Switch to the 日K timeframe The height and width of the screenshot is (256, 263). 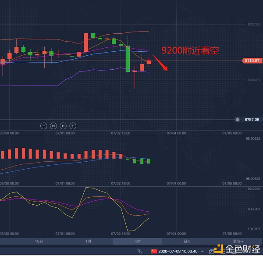tap(187, 242)
